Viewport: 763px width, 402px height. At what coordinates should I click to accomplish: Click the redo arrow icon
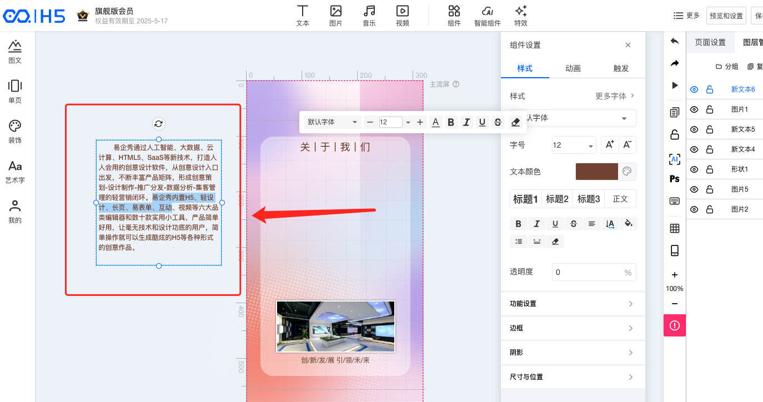pos(675,63)
